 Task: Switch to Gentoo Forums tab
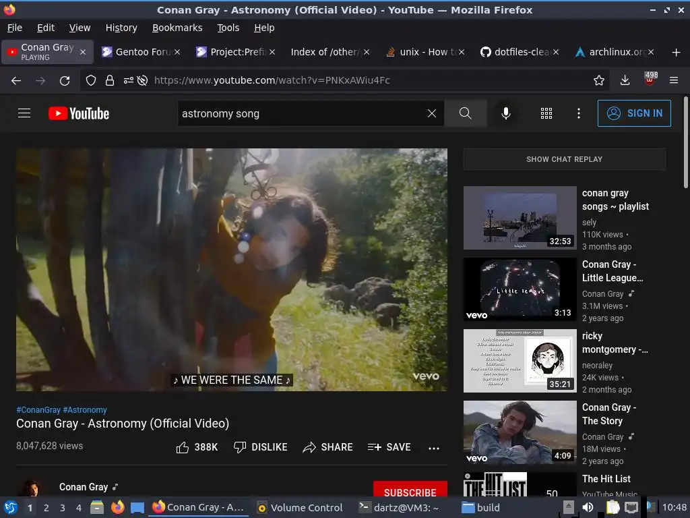pyautogui.click(x=140, y=52)
